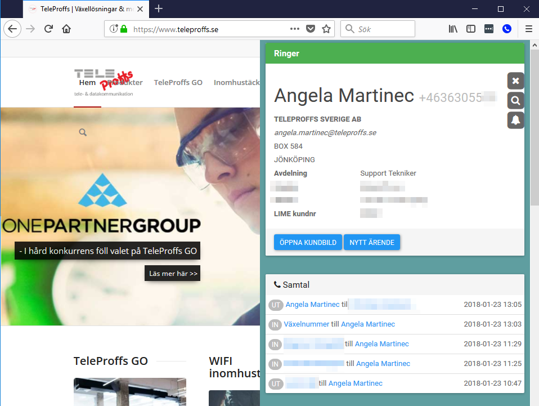Click the BOX 584 address line
The height and width of the screenshot is (406, 539).
288,146
